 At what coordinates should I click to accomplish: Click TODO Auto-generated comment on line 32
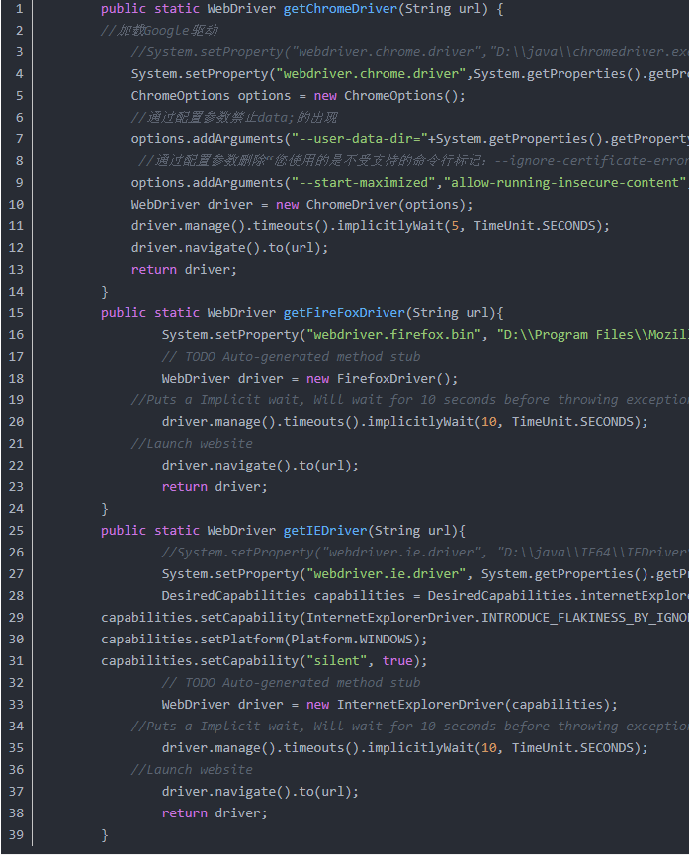pyautogui.click(x=291, y=683)
